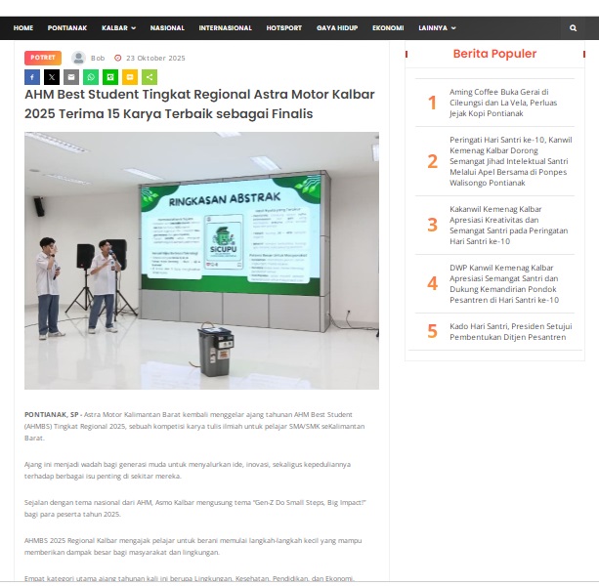The width and height of the screenshot is (599, 586).
Task: Expand the Kalbar dropdown menu
Action: (119, 28)
